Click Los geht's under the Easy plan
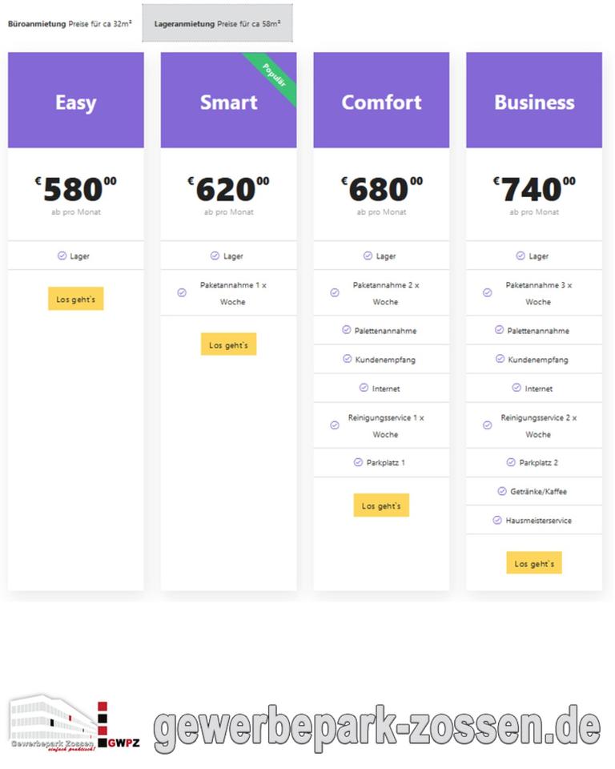615x769 pixels. point(76,299)
